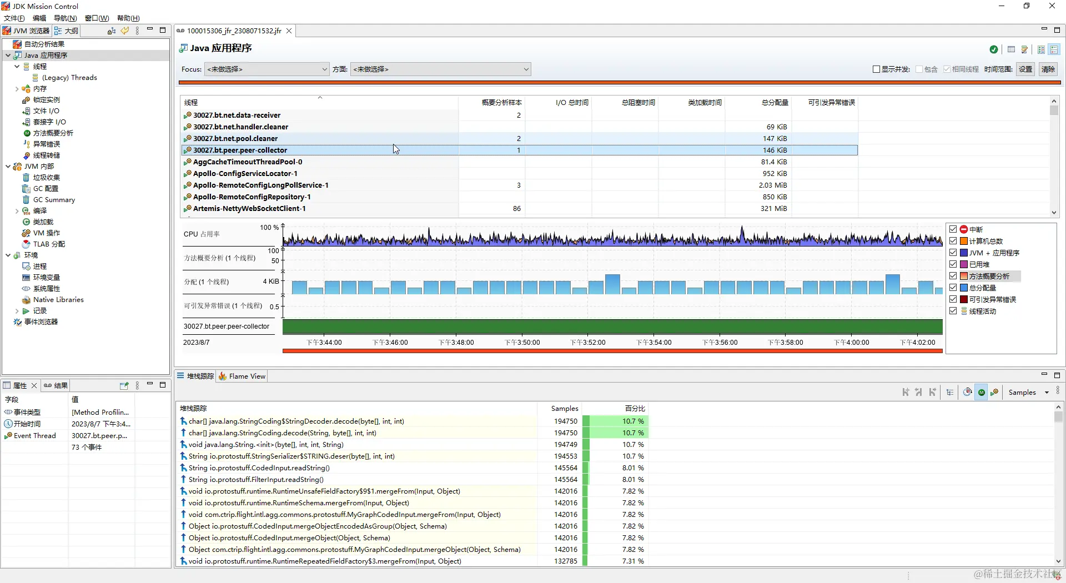Viewport: 1066px width, 583px height.
Task: Toggle JVM + 应用程序 chart checkbox
Action: click(953, 253)
